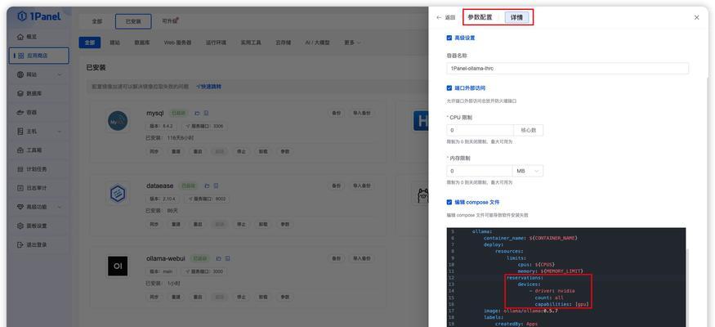
Task: Click the dataease 卸载 uninstall button
Action: [263, 224]
